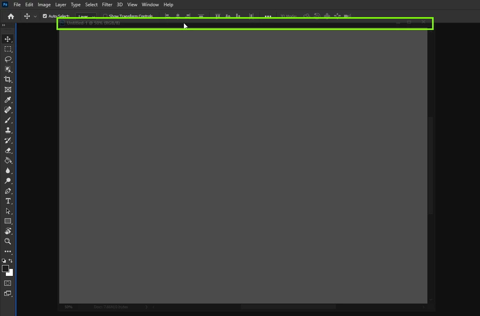Select the Spot Healing Brush tool

[8, 110]
